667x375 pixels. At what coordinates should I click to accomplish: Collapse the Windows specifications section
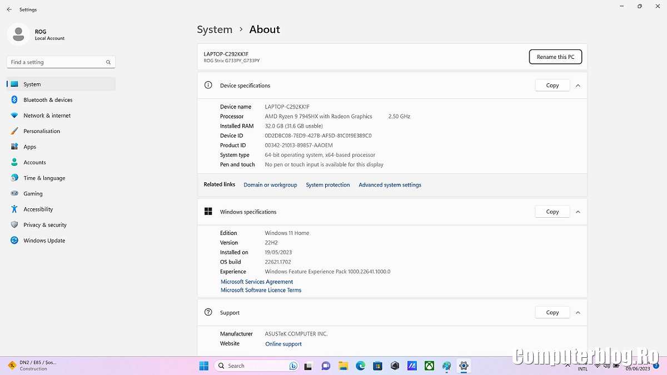pyautogui.click(x=578, y=212)
